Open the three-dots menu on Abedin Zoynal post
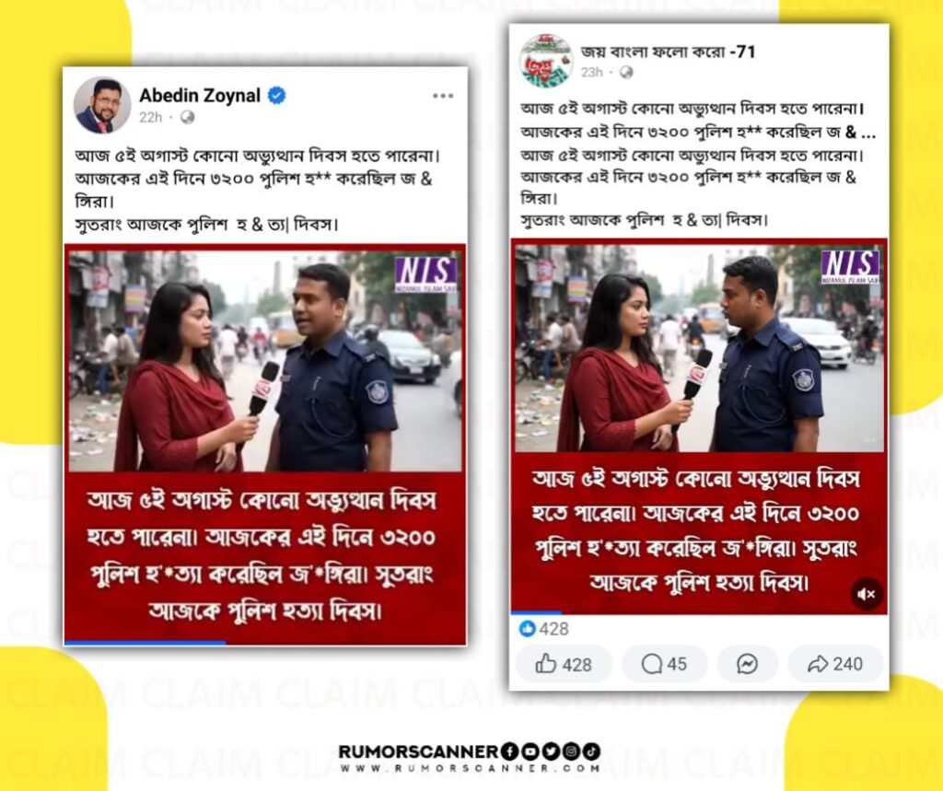This screenshot has width=943, height=791. point(443,96)
